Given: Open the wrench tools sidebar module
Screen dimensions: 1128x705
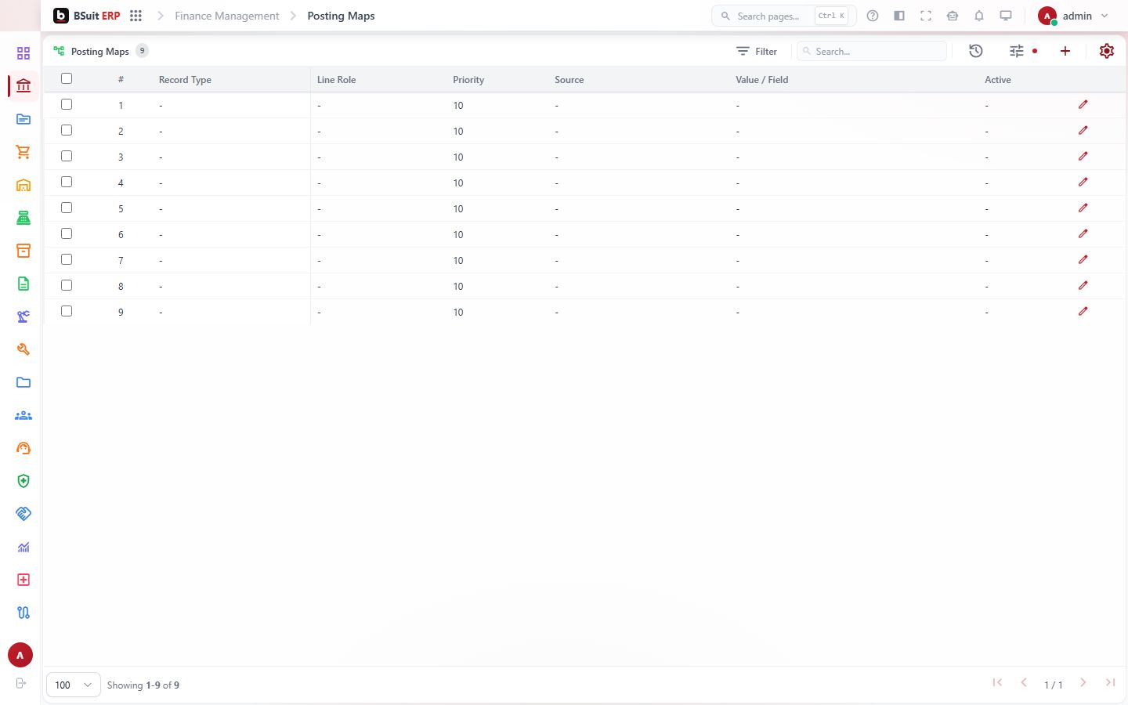Looking at the screenshot, I should [23, 349].
